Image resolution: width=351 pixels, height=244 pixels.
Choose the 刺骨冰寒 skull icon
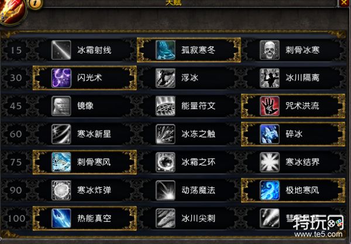[x=270, y=50]
